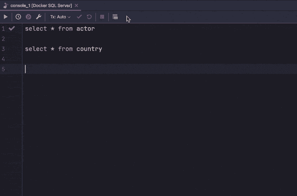
Task: Place the caret on empty line 4
Action: (159, 59)
